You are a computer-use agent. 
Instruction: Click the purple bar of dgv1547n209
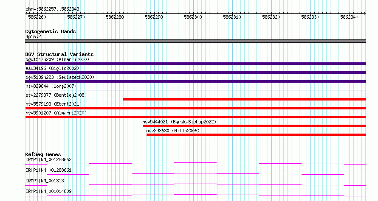pyautogui.click(x=195, y=64)
